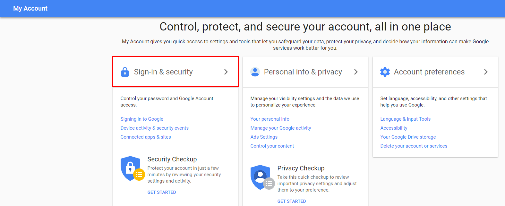Open the My Account header title
The width and height of the screenshot is (505, 206).
tap(30, 9)
